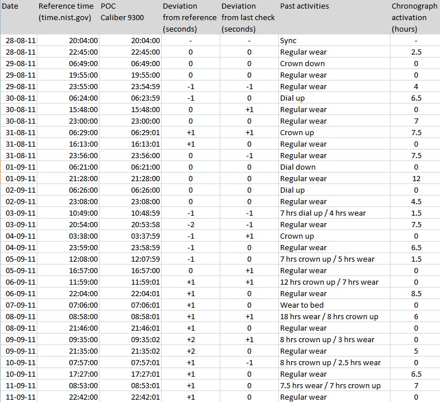440x402 pixels.
Task: Click the "Deviation from reference" column header
Action: tap(189, 17)
